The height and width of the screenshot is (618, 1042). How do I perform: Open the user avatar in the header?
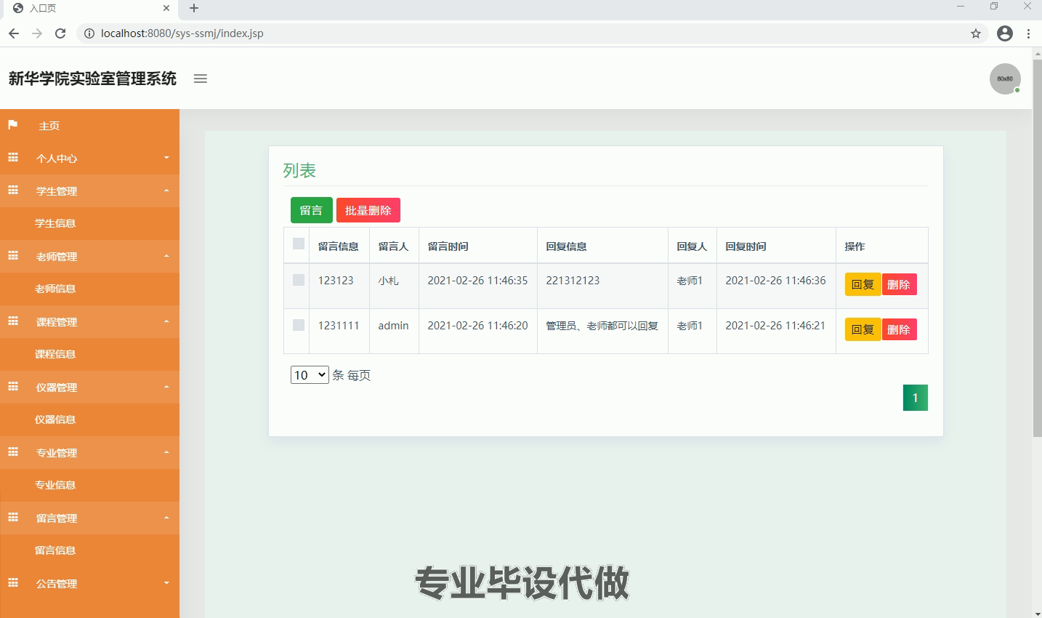pyautogui.click(x=1005, y=79)
